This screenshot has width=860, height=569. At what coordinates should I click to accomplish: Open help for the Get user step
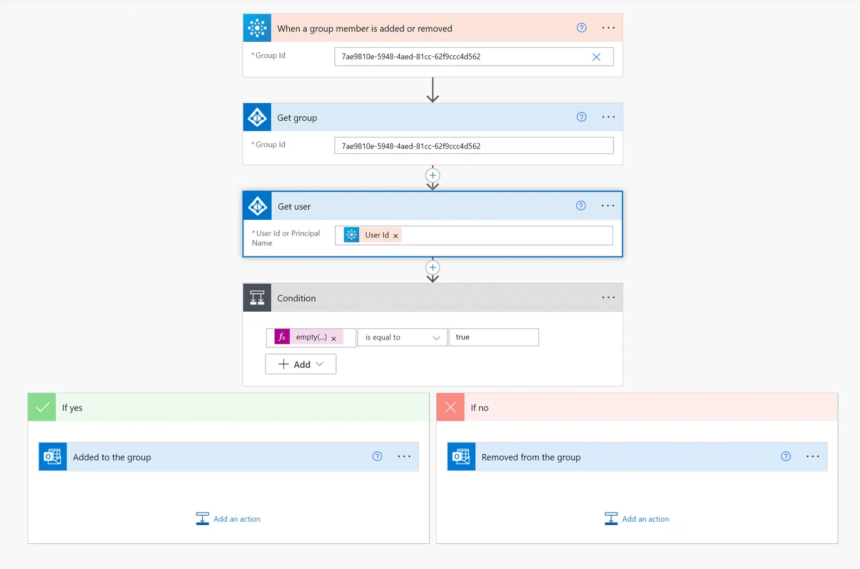581,206
